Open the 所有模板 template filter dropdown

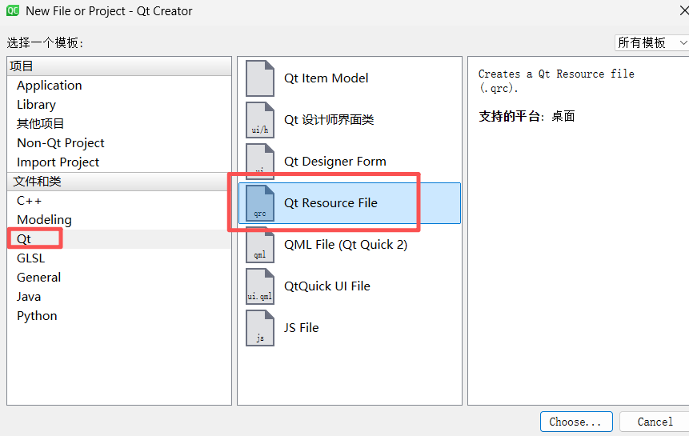(x=651, y=42)
